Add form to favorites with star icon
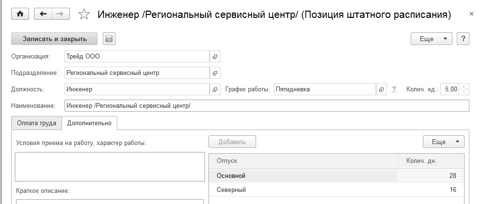The height and width of the screenshot is (204, 482). (84, 15)
